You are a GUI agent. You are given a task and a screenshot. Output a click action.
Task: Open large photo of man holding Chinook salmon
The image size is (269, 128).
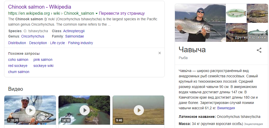(200, 23)
